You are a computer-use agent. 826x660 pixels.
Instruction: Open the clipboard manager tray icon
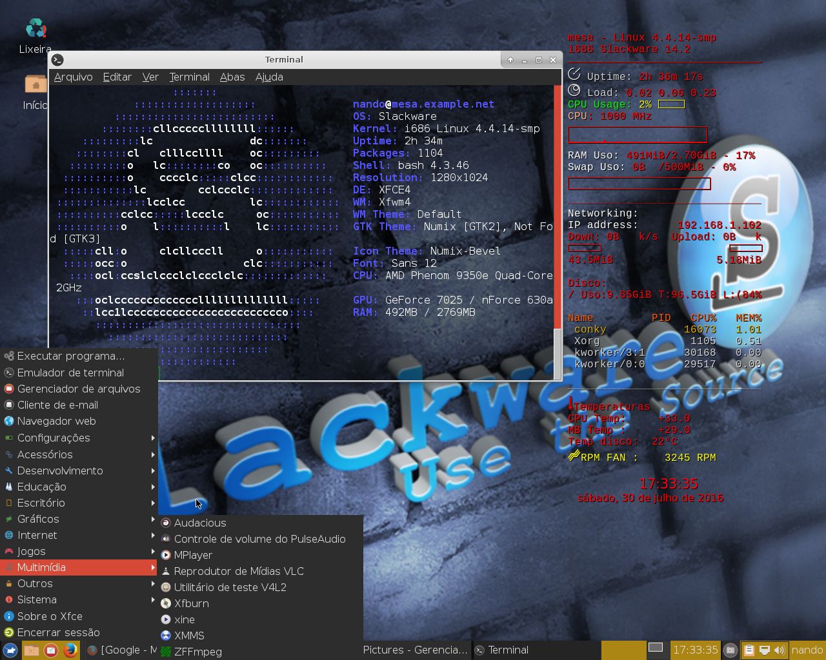pyautogui.click(x=749, y=650)
